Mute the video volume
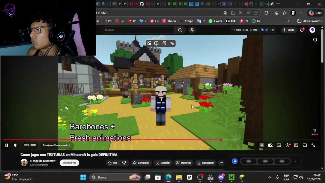 pyautogui.click(x=16, y=145)
